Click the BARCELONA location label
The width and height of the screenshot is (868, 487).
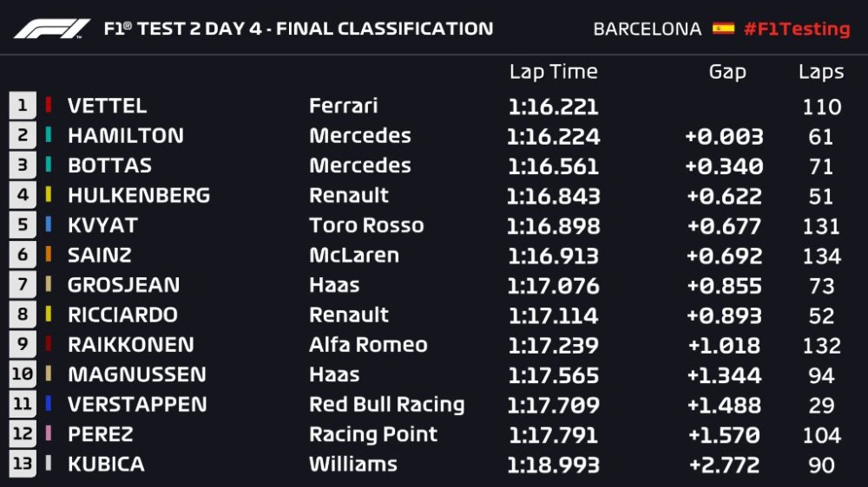(647, 29)
